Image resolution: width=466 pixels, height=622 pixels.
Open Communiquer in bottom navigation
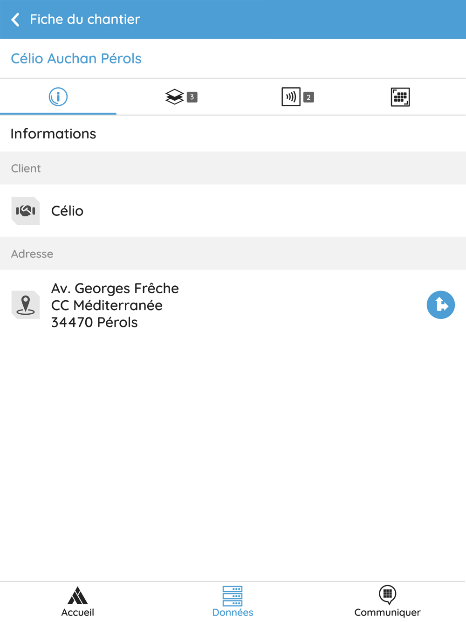pyautogui.click(x=387, y=601)
